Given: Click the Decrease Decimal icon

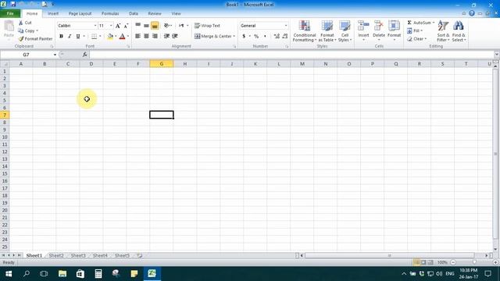Looking at the screenshot, I should 284,37.
